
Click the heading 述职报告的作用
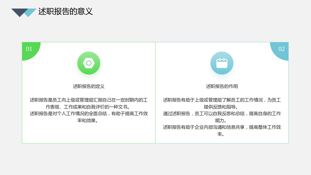(x=222, y=86)
